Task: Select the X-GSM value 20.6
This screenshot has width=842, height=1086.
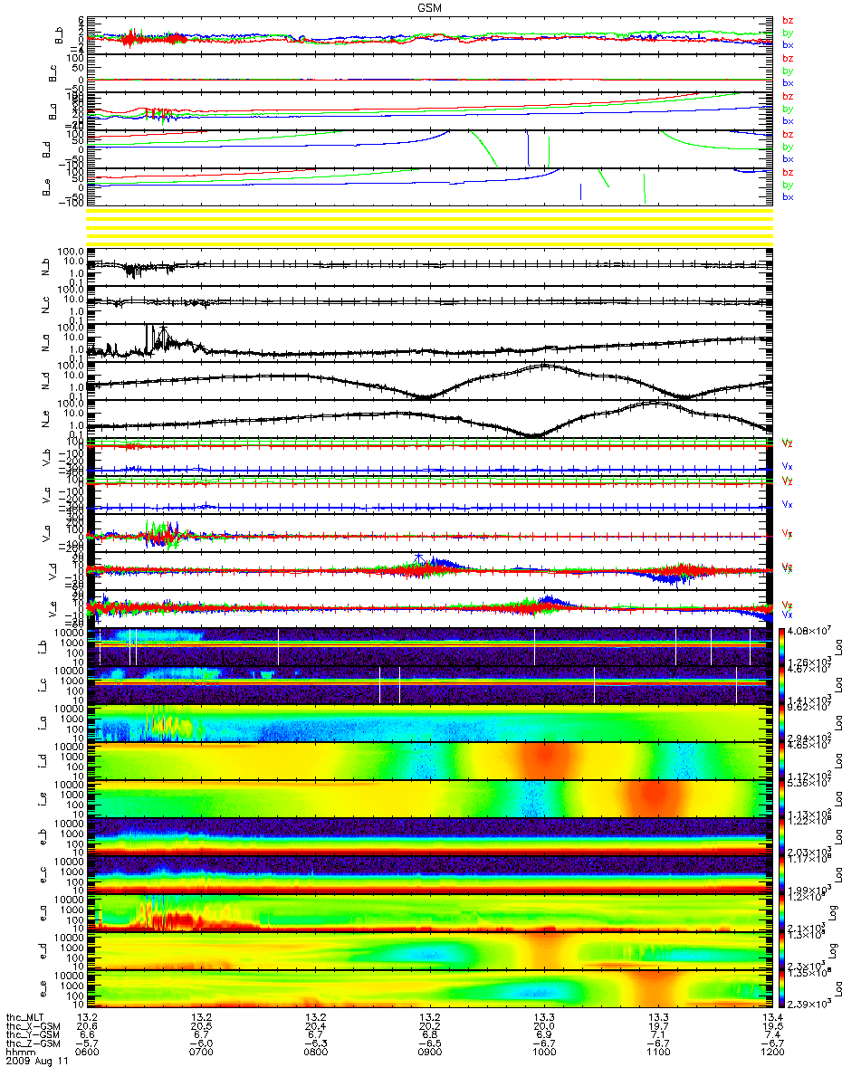Action: pos(87,1026)
